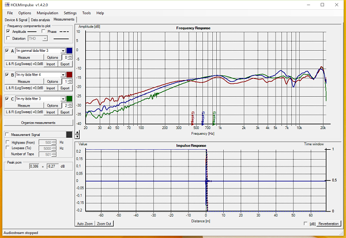
Task: Tick the [dB] checkbox near Reverberation
Action: pos(306,224)
